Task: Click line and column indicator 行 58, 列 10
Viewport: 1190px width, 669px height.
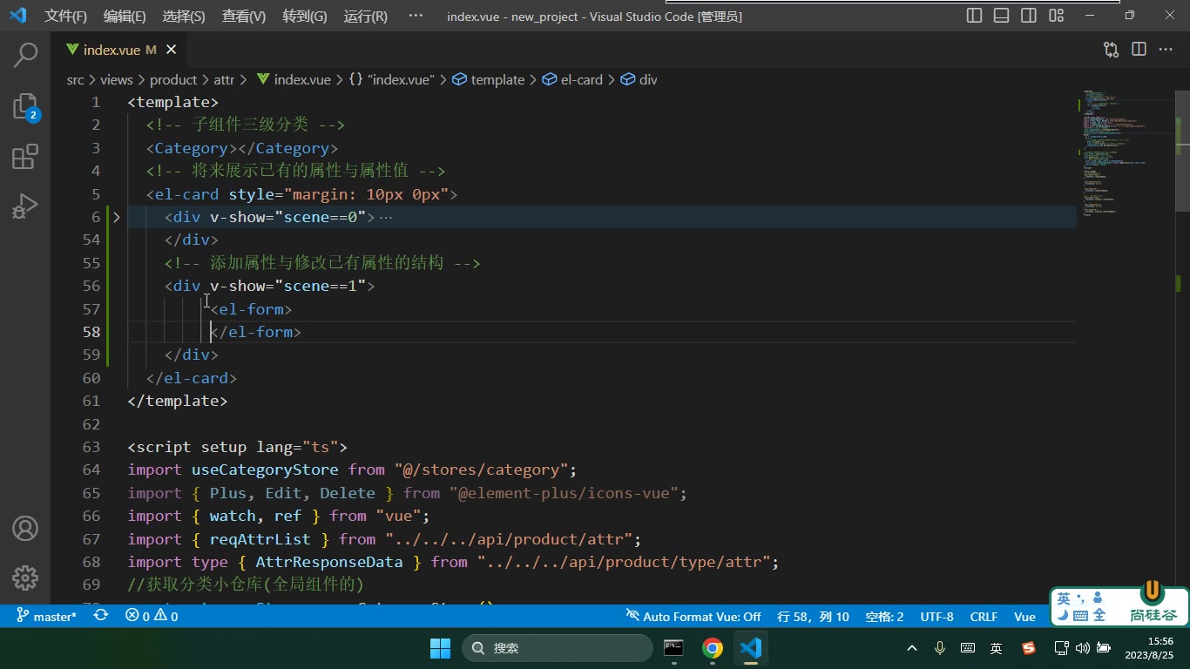Action: click(813, 616)
